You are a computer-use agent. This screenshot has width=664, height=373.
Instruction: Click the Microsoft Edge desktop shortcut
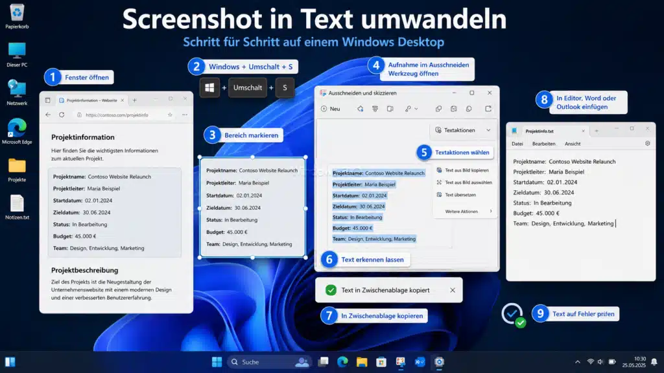17,131
